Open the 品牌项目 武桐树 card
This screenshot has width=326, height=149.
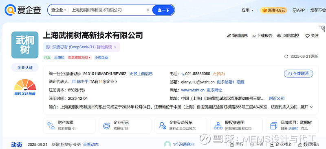[x=292, y=125]
